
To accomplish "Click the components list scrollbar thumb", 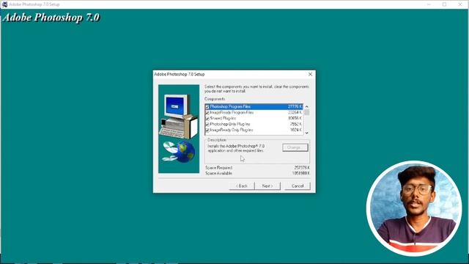I will pos(306,112).
